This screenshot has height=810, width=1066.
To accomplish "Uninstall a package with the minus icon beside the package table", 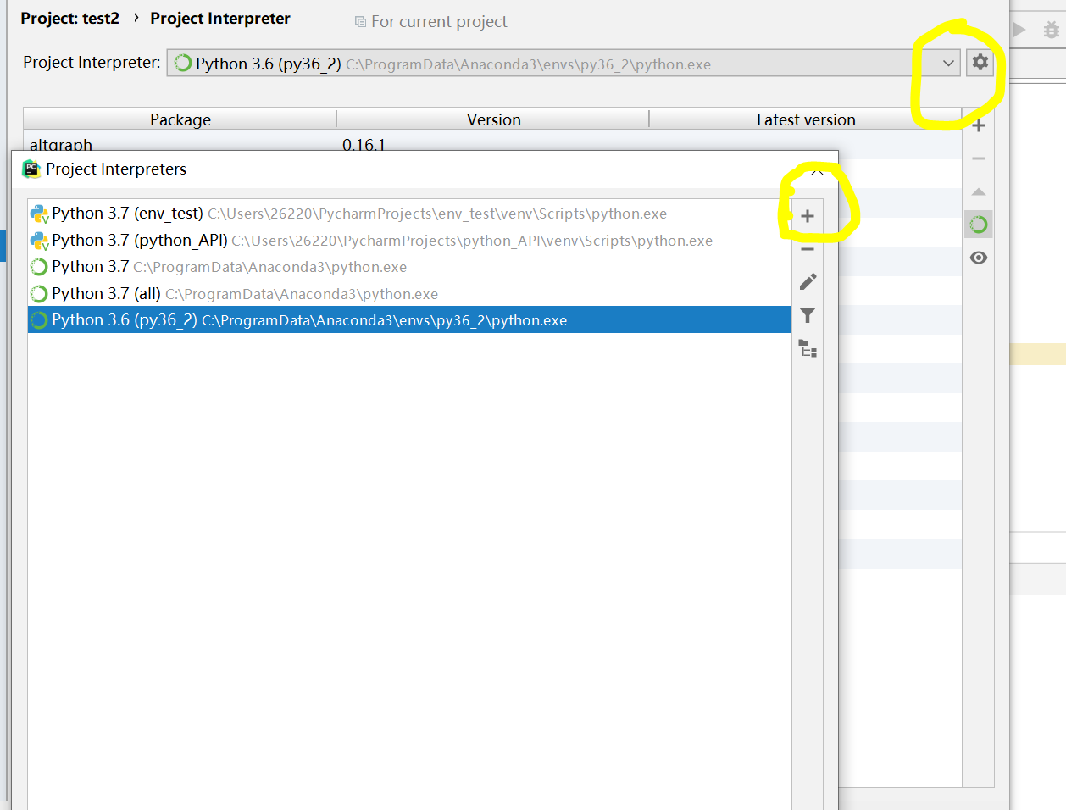I will tap(979, 158).
